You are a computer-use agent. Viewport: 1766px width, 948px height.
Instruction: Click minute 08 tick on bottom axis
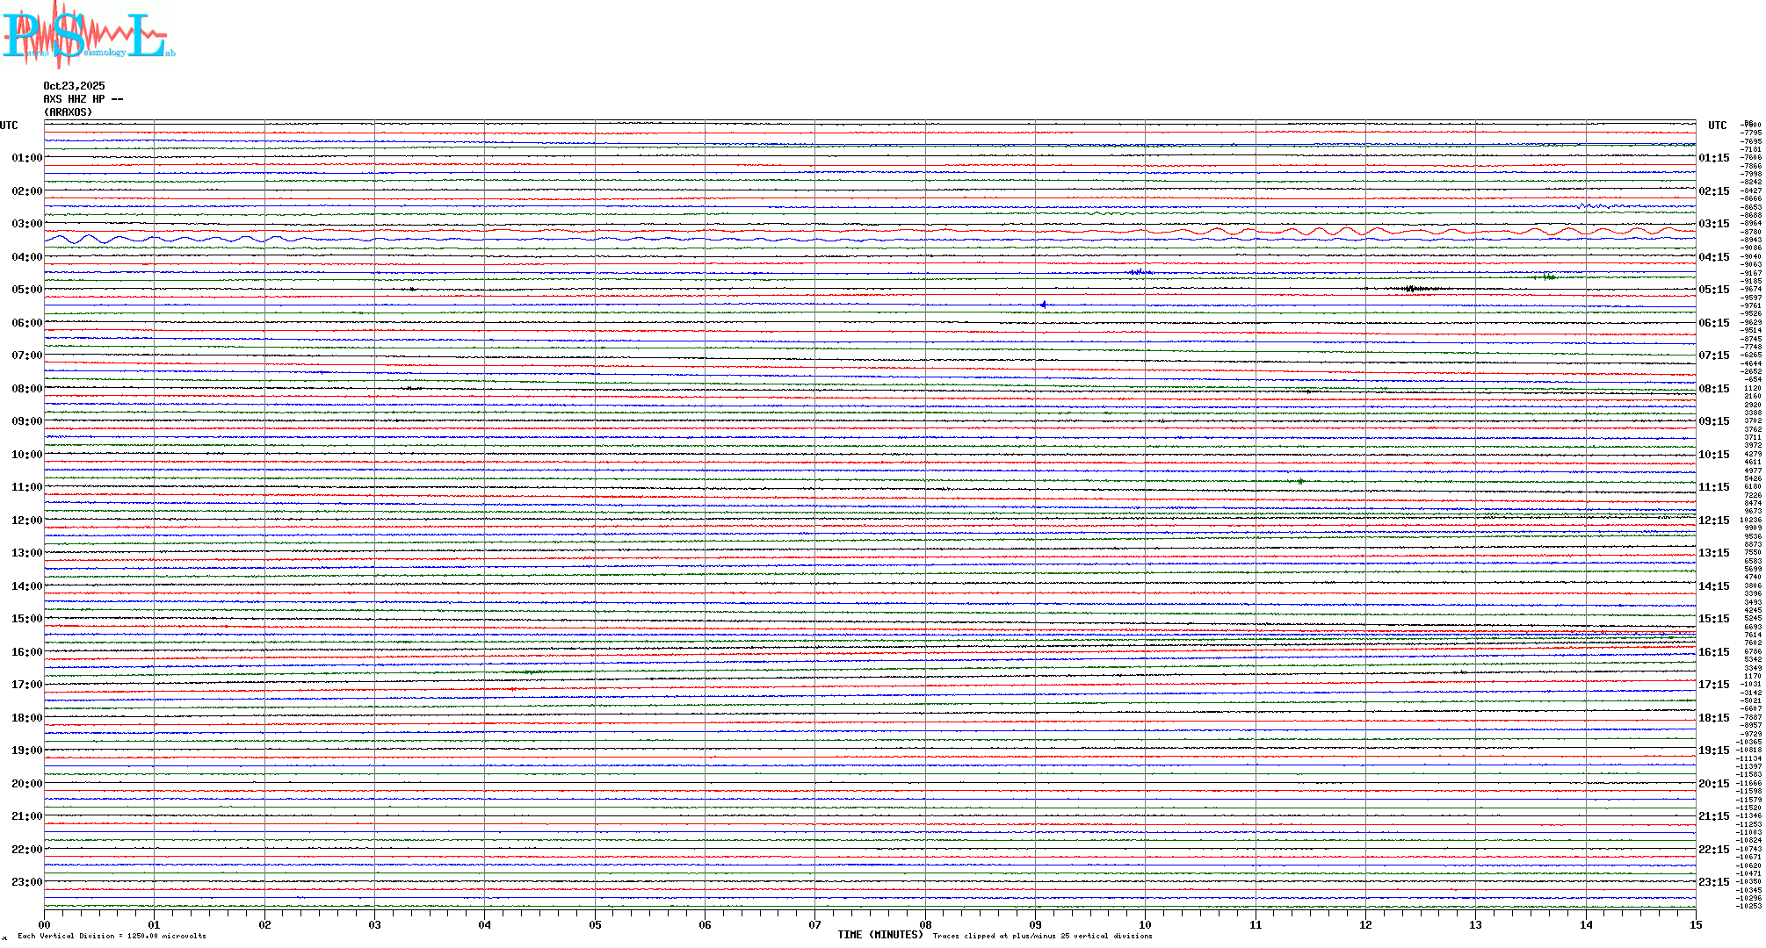coord(925,924)
